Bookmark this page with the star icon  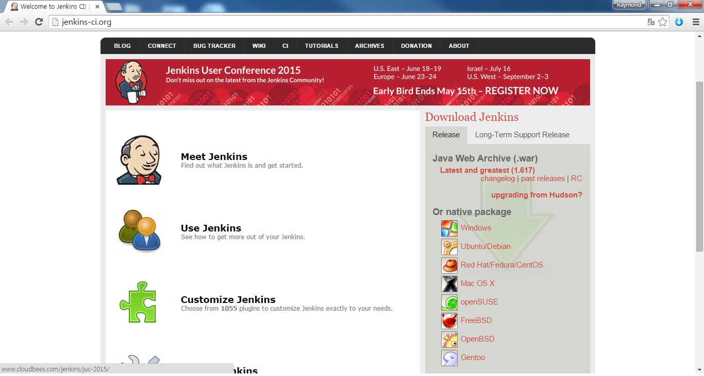[663, 22]
